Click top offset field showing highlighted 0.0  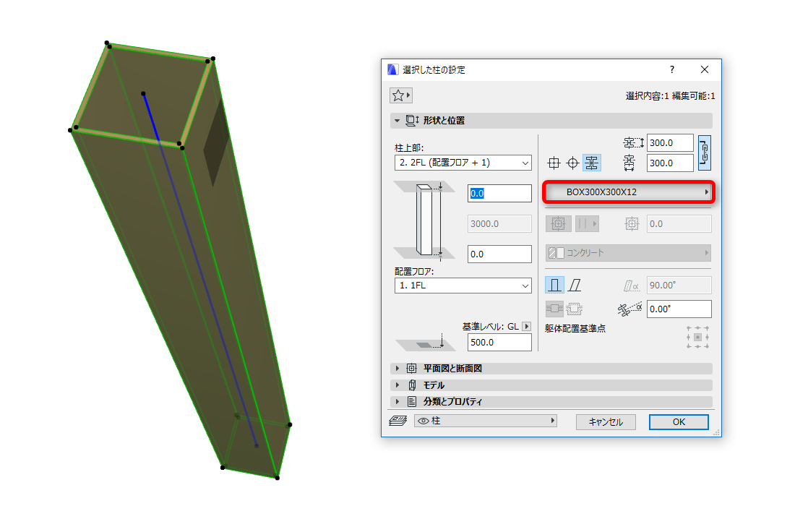pos(499,193)
